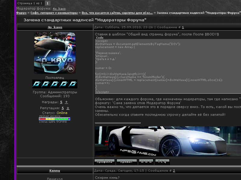Click the icq button
Viewport: 241px width, 180px height.
pos(162,162)
